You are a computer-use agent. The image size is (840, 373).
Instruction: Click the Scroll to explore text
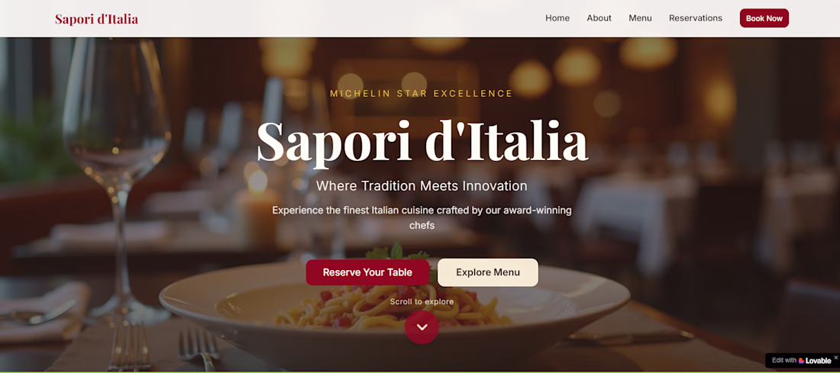422,302
